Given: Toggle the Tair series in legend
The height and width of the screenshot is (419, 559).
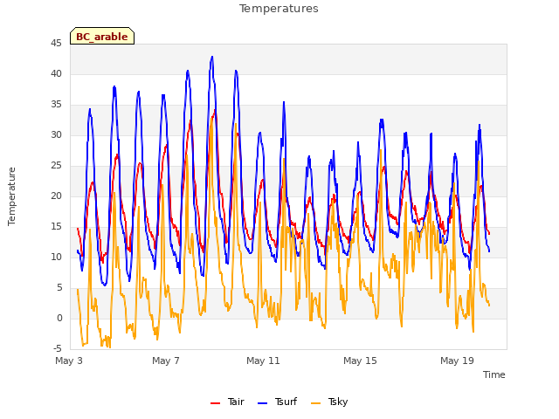Looking at the screenshot, I should 227,402.
